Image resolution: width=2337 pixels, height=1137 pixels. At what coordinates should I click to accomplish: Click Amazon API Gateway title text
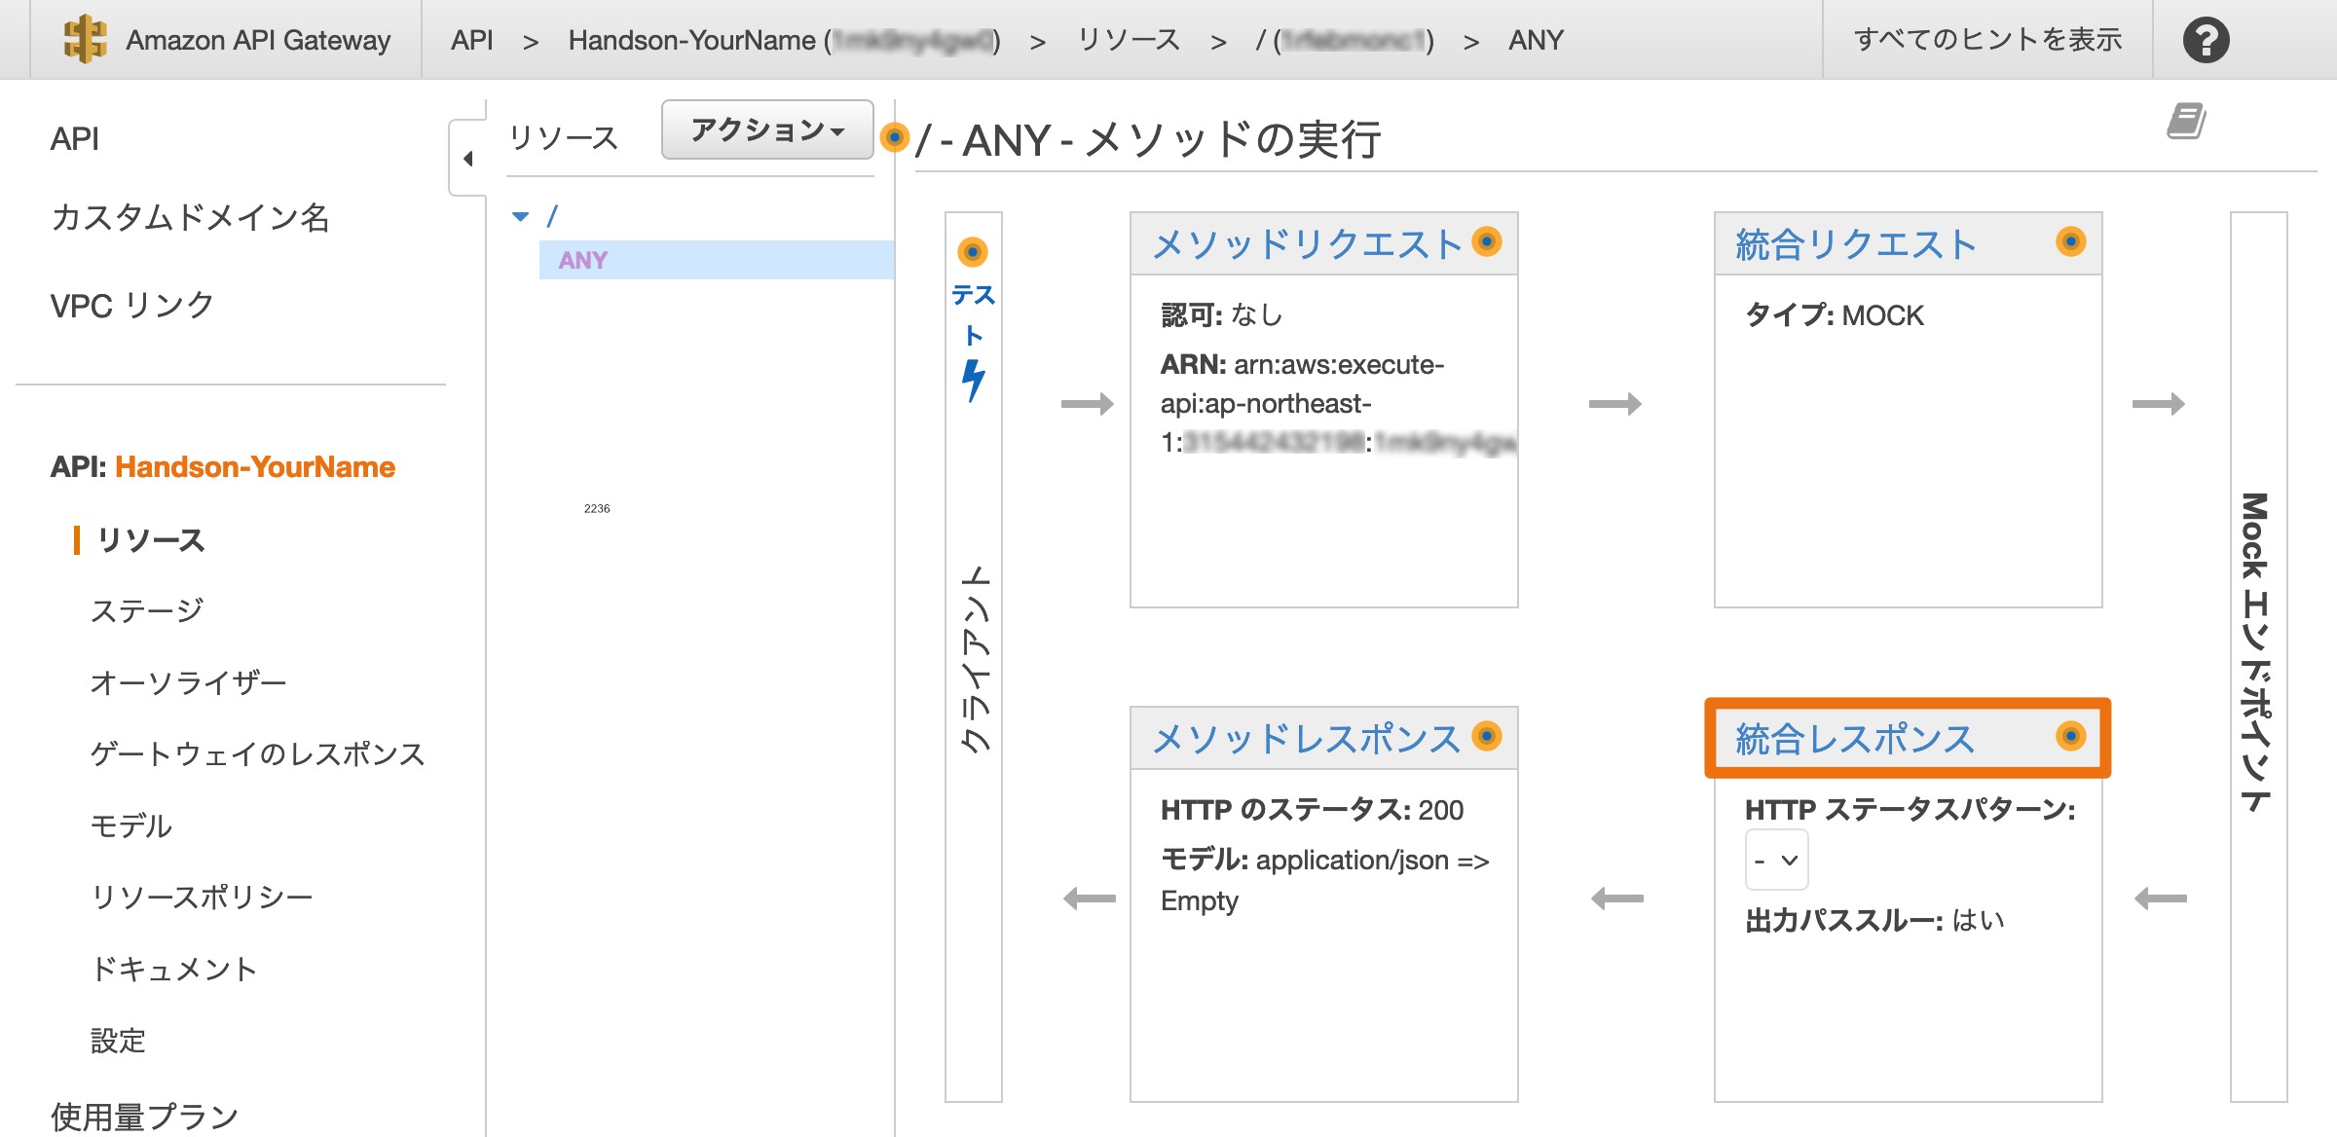258,40
